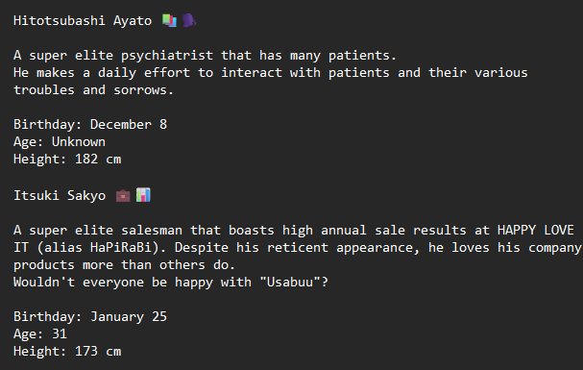Click the text Birthday: December 8
The width and height of the screenshot is (583, 370).
tap(90, 125)
